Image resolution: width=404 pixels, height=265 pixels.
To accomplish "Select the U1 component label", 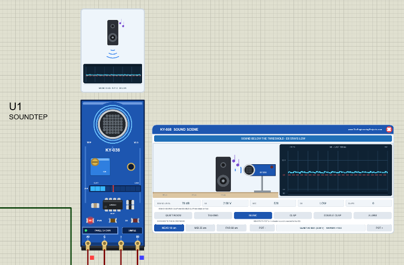I will [x=15, y=107].
